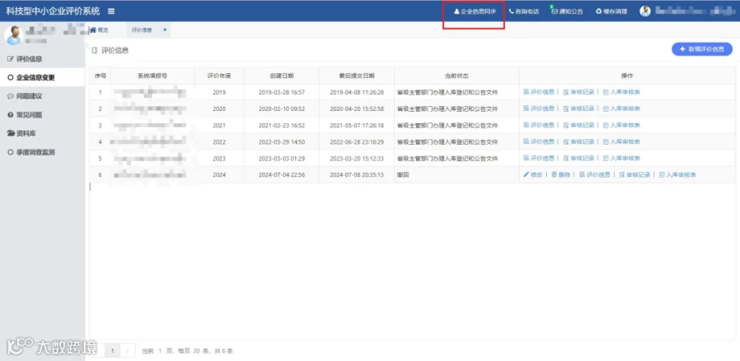Screen dimensions: 740x361
Task: Select creation date 2019-03-28 16:57 cell
Action: (282, 92)
